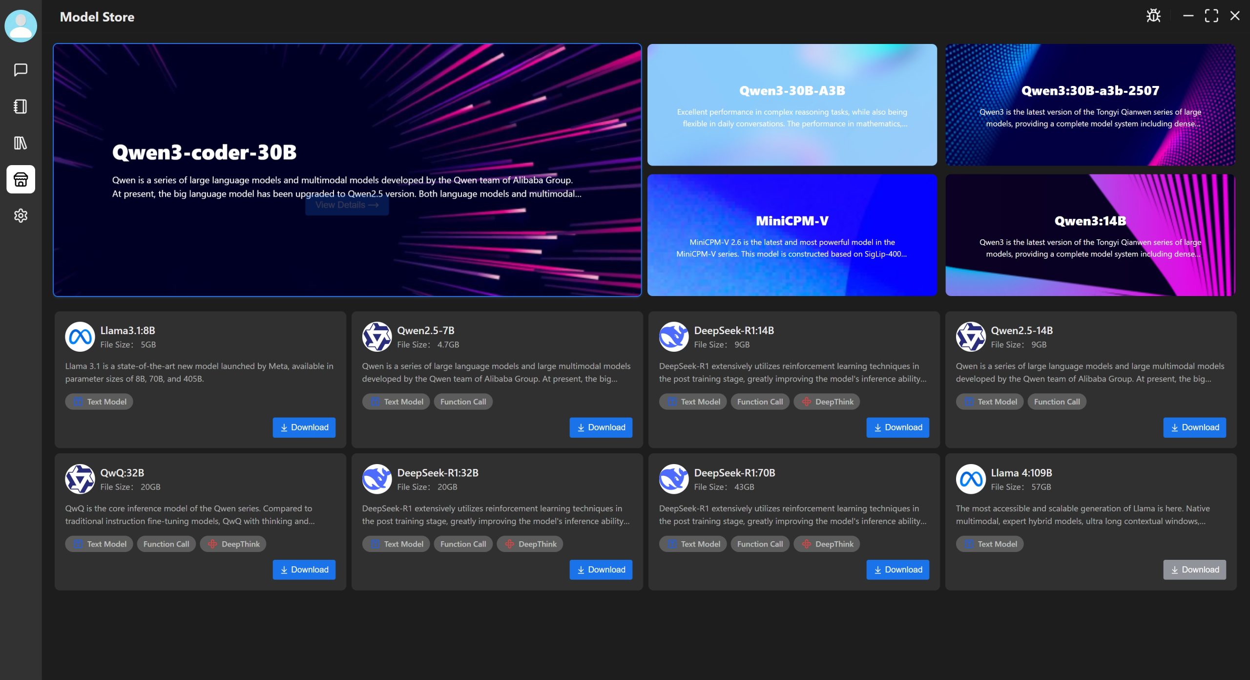Click the Llama3.1:8B model title
This screenshot has width=1250, height=680.
(x=127, y=331)
